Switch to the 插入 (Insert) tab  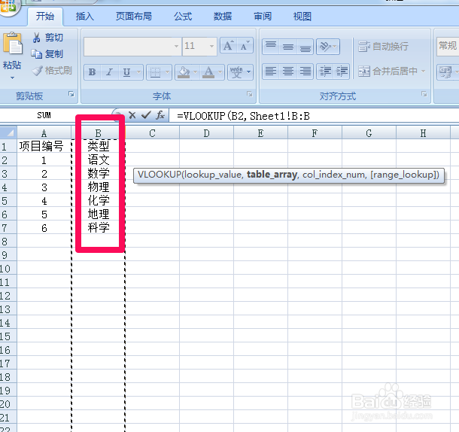85,16
